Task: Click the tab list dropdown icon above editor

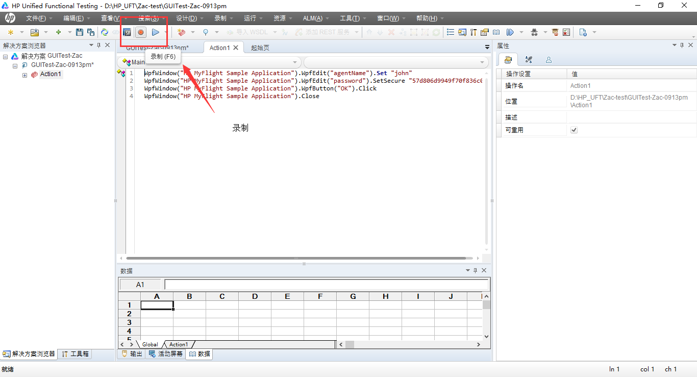Action: point(487,47)
